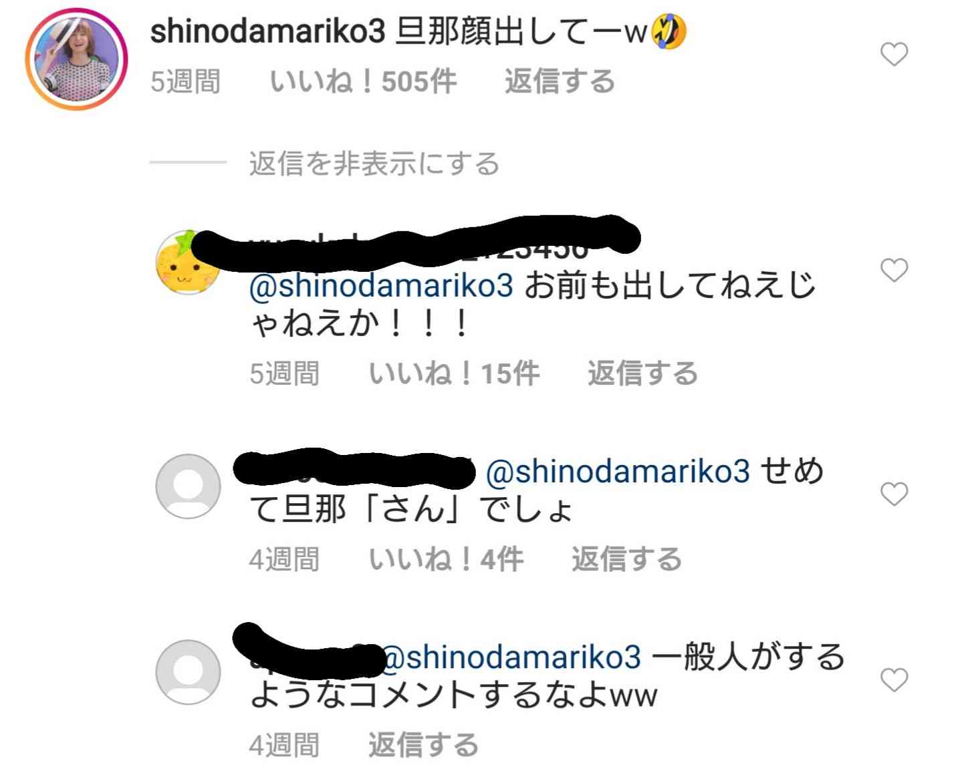The width and height of the screenshot is (960, 767).
Task: Reply to the 15 likes comment
Action: point(642,373)
